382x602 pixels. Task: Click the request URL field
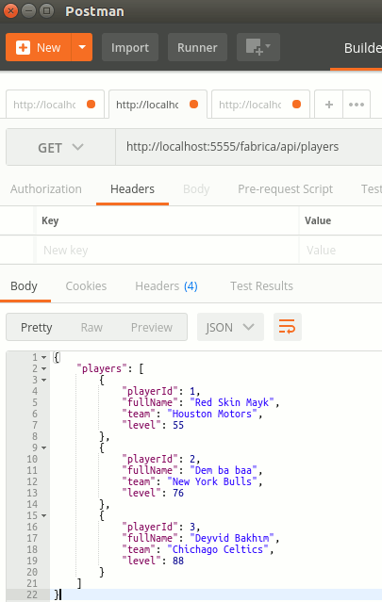[x=249, y=147]
